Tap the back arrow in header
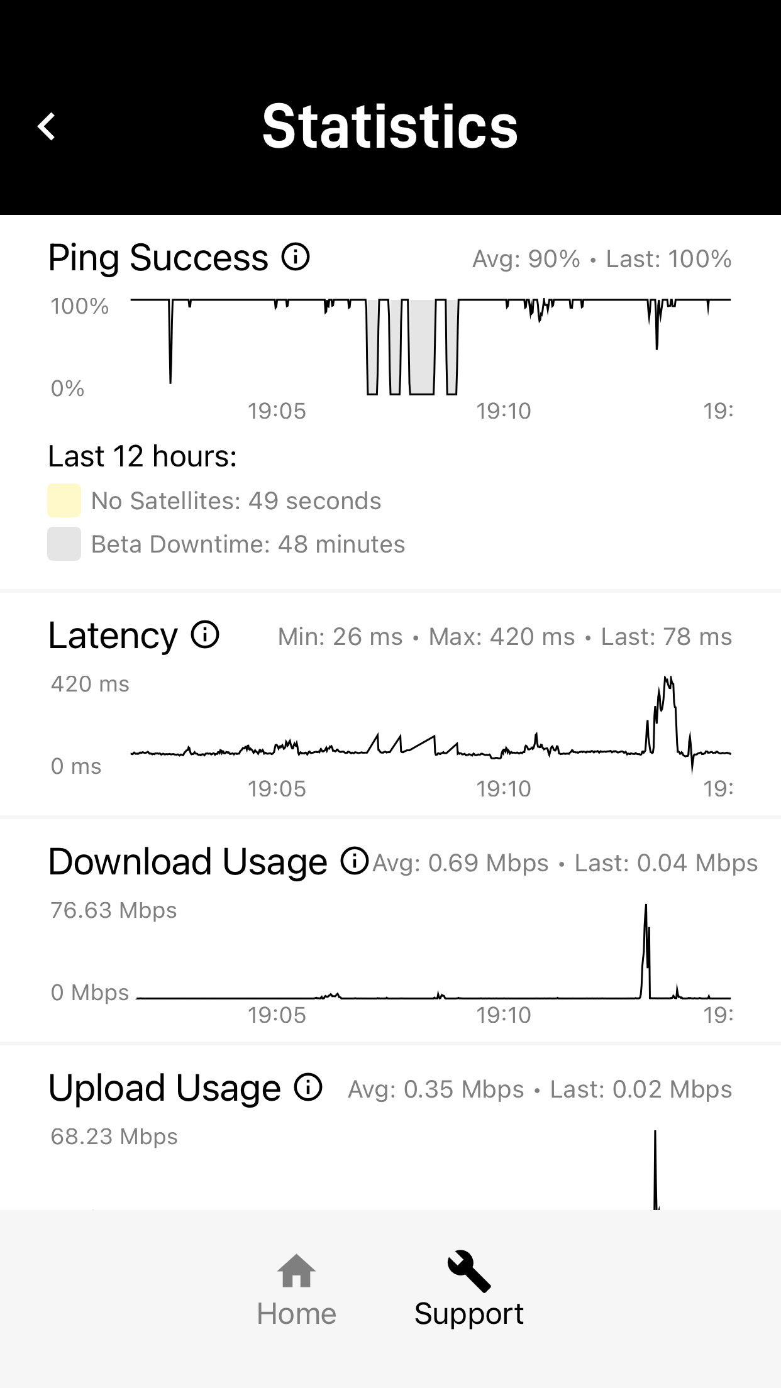This screenshot has height=1388, width=781. point(47,126)
